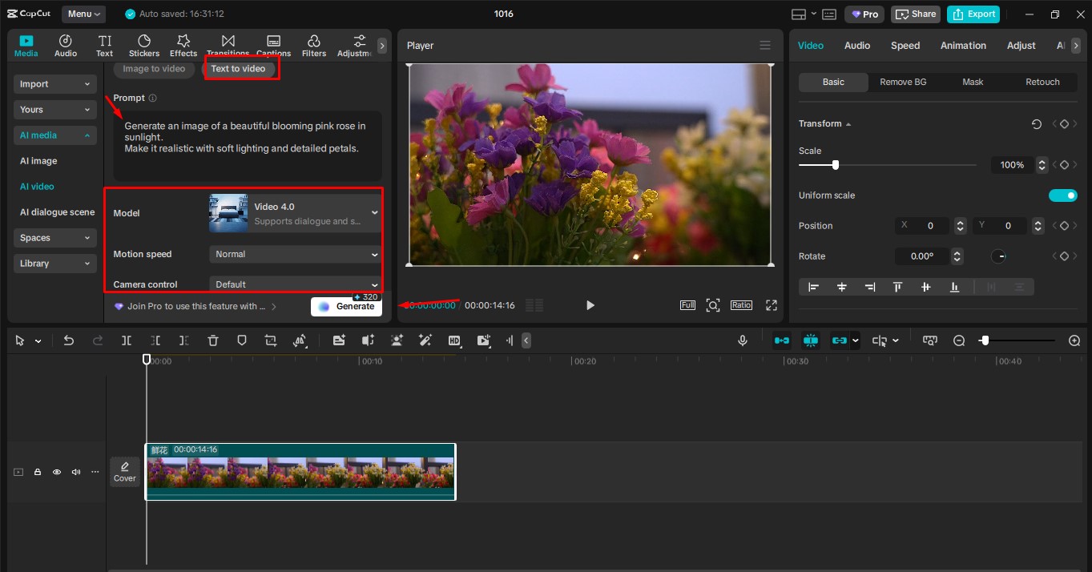The height and width of the screenshot is (572, 1092).
Task: Select the Split tool in the timeline toolbar
Action: [126, 340]
